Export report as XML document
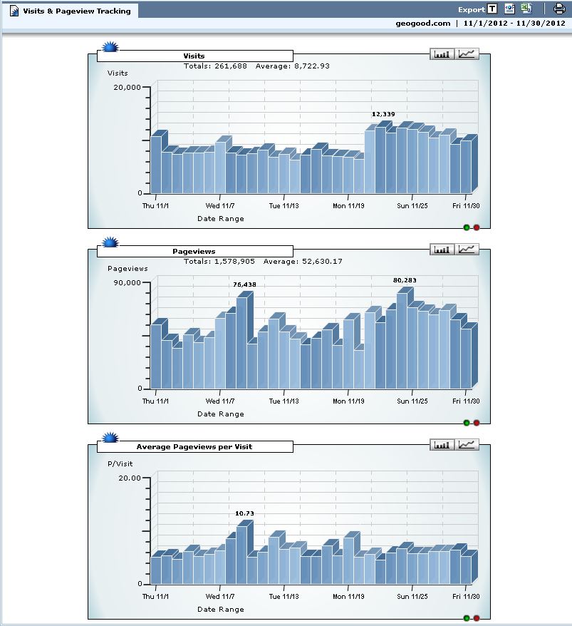 coord(509,9)
